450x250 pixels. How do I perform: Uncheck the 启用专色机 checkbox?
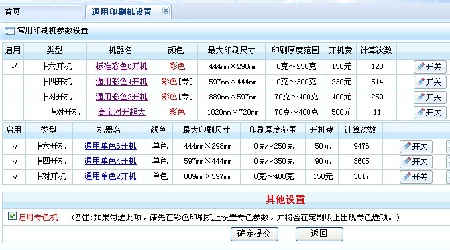click(x=12, y=216)
